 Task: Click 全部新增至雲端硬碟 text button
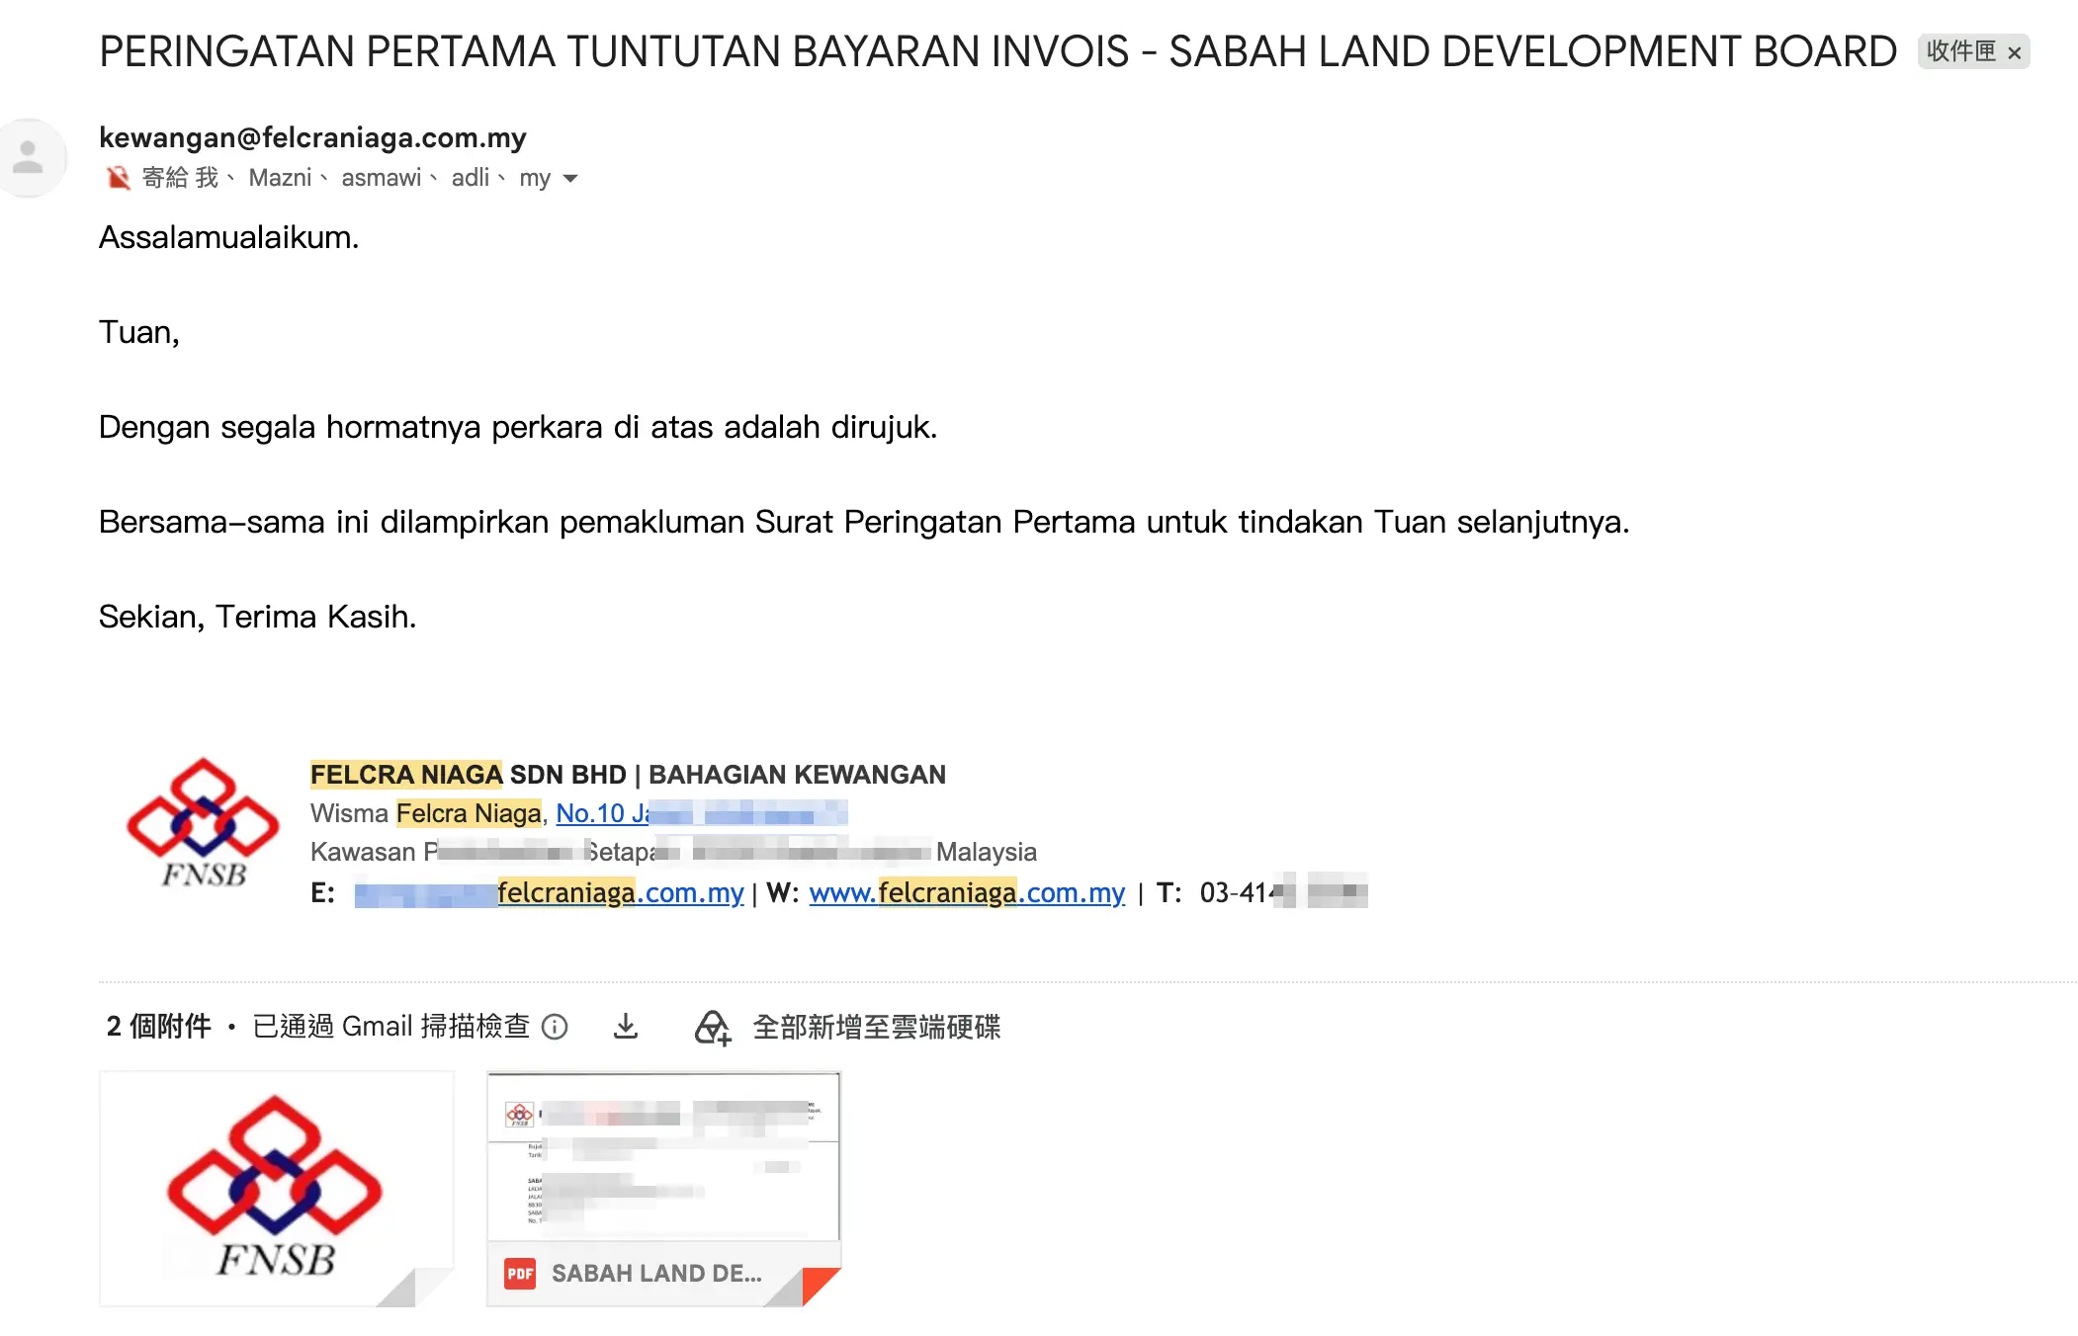[x=877, y=1028]
